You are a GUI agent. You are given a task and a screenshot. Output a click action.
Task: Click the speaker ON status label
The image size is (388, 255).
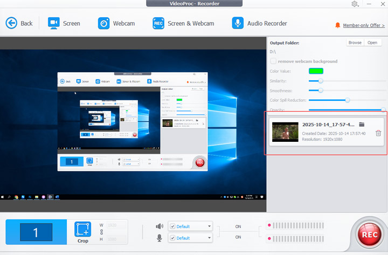point(238,226)
